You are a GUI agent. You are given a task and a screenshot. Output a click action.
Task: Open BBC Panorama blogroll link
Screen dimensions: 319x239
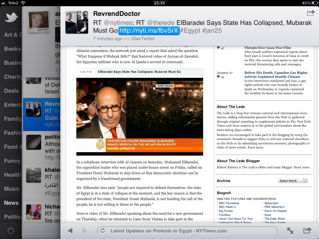(229, 203)
